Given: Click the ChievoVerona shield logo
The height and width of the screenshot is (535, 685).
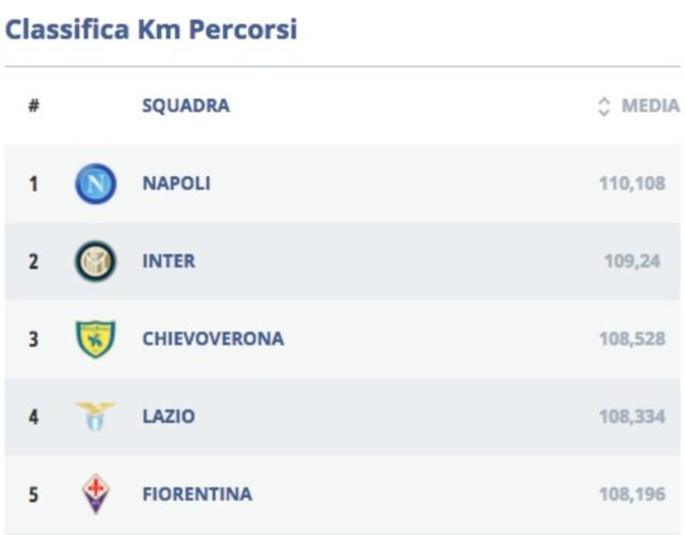Looking at the screenshot, I should (x=96, y=339).
